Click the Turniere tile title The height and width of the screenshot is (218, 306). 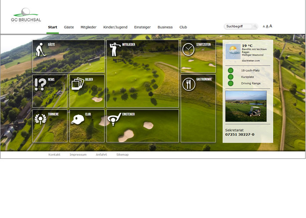[x=53, y=114]
